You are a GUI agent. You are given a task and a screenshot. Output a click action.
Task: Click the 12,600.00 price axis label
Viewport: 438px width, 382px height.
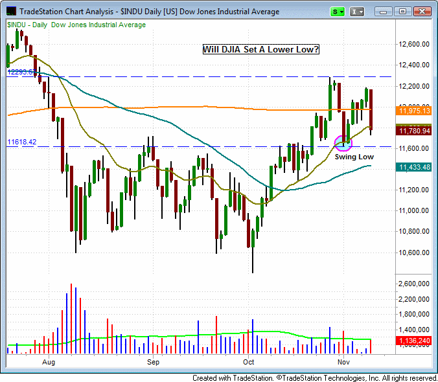pos(414,44)
